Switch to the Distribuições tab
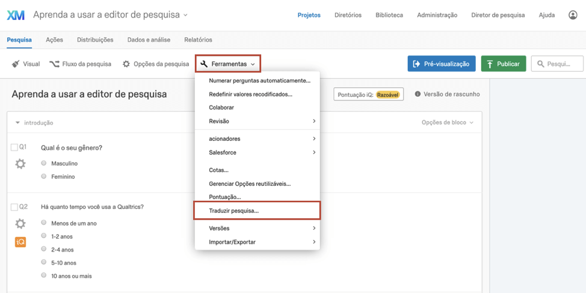This screenshot has height=293, width=586. pos(95,40)
